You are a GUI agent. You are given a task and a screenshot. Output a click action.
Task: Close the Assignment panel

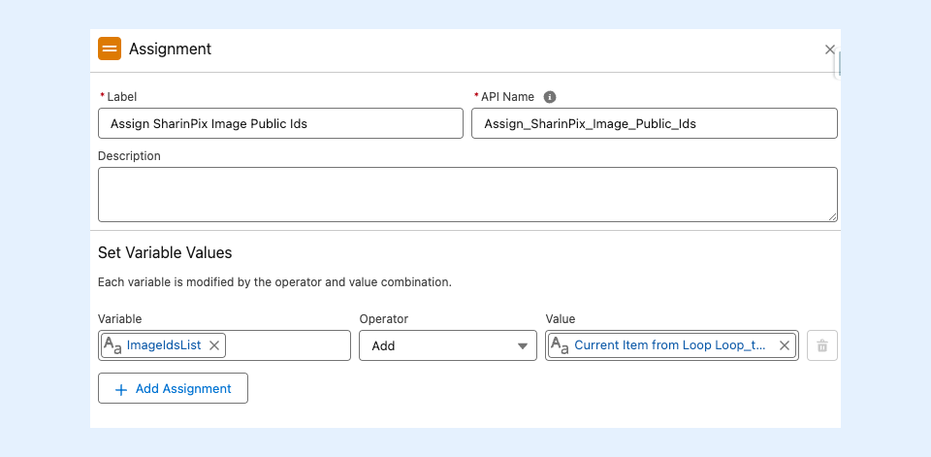(x=829, y=49)
